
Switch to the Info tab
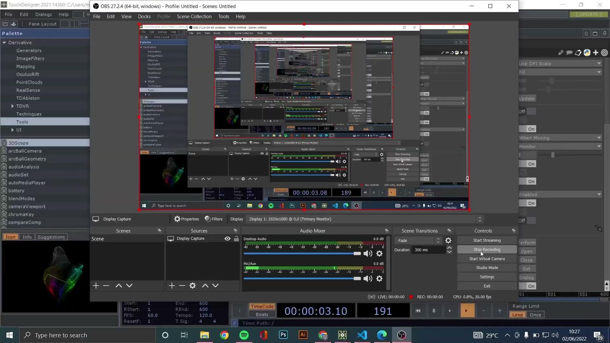tap(27, 237)
